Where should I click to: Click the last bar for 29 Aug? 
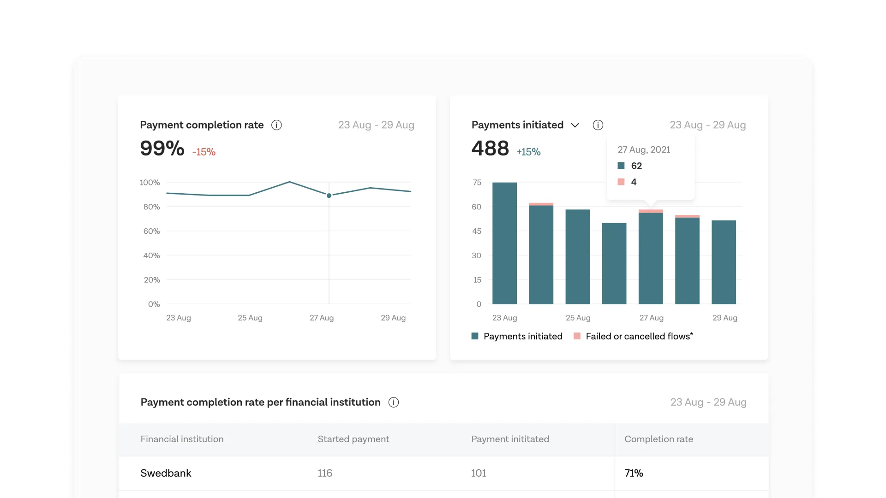(x=724, y=262)
